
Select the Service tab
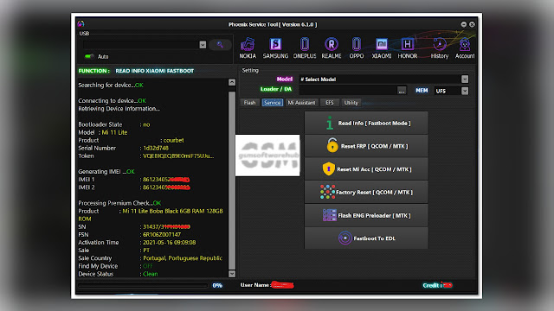(x=272, y=103)
